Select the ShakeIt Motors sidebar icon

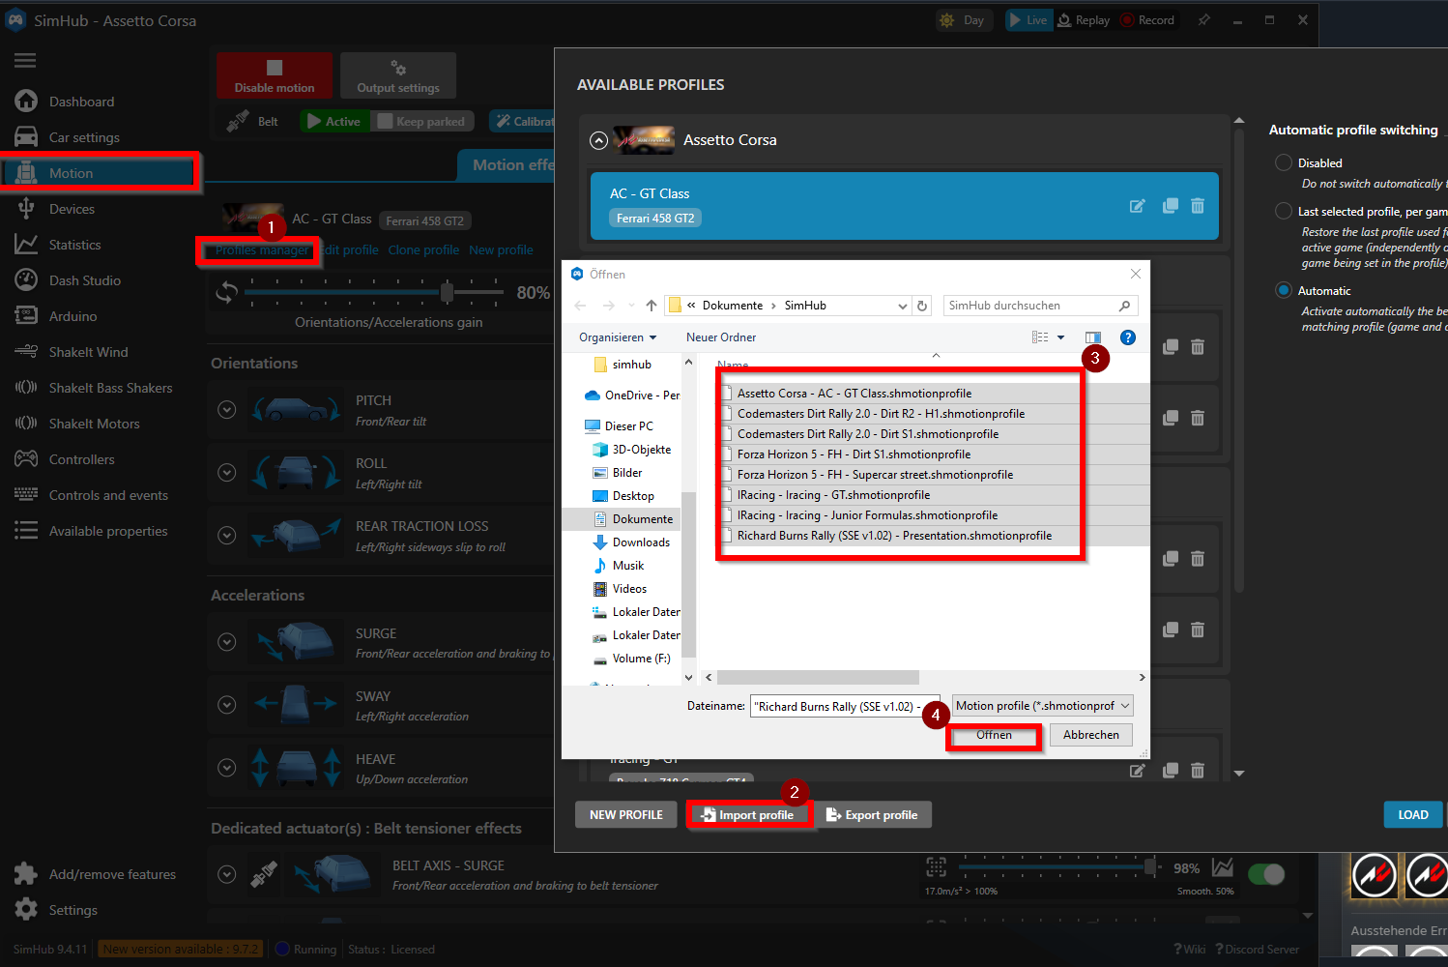(x=25, y=423)
